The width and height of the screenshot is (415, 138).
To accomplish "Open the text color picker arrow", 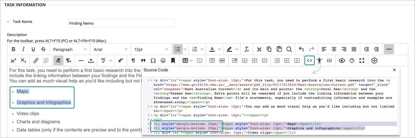I will coord(220,49).
